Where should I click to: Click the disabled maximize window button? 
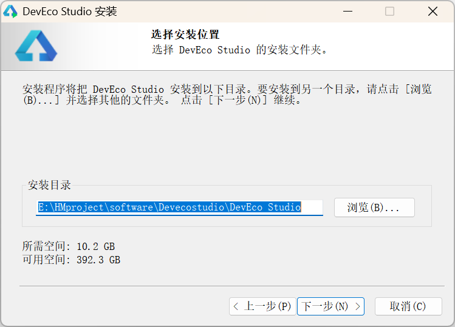(389, 12)
